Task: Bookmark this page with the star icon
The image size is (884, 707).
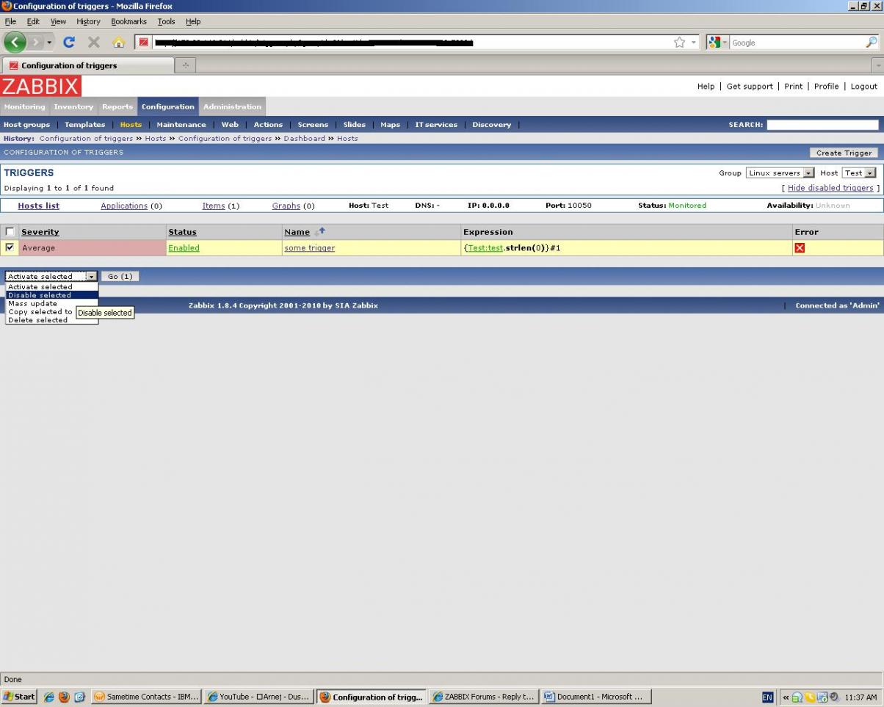Action: click(679, 43)
